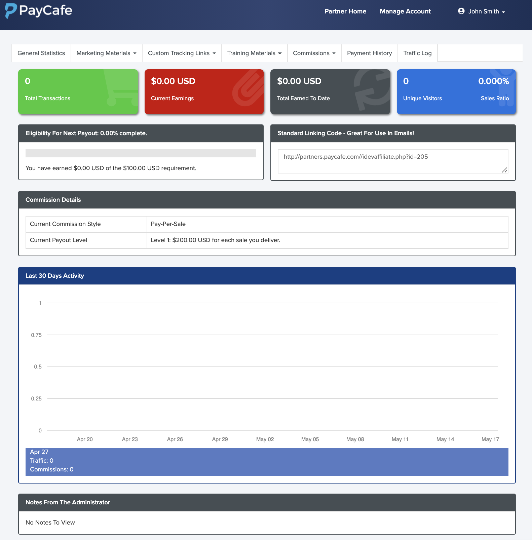Expand the Custom Tracking Links dropdown
The image size is (532, 540).
coord(182,53)
